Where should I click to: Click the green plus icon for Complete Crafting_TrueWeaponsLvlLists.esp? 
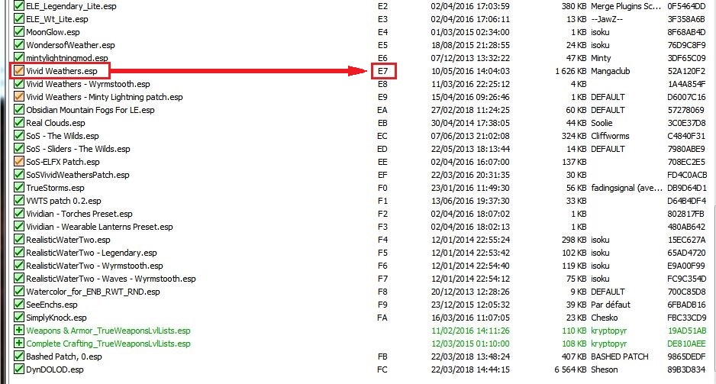[19, 344]
